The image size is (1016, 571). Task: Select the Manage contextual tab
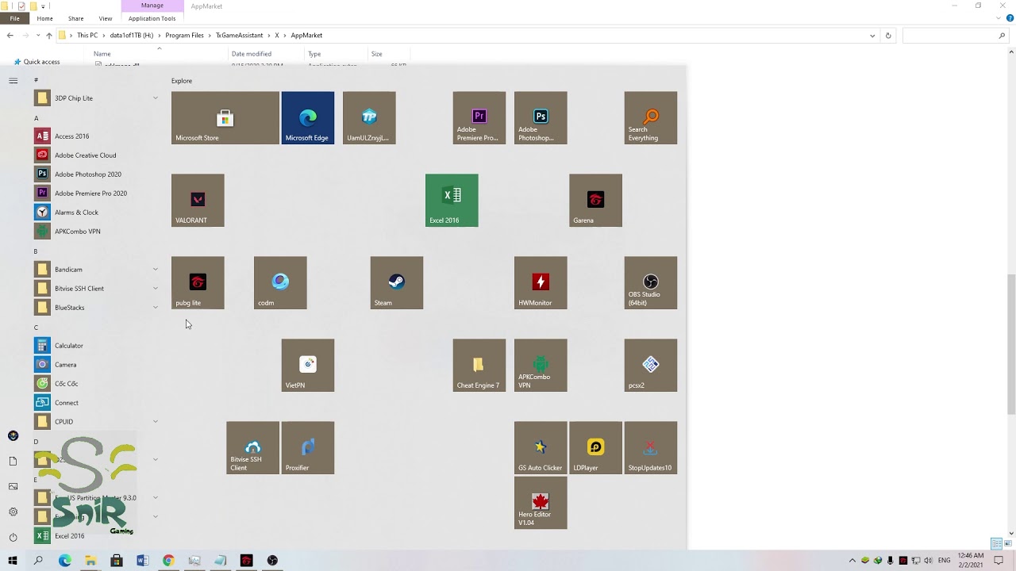pyautogui.click(x=152, y=6)
